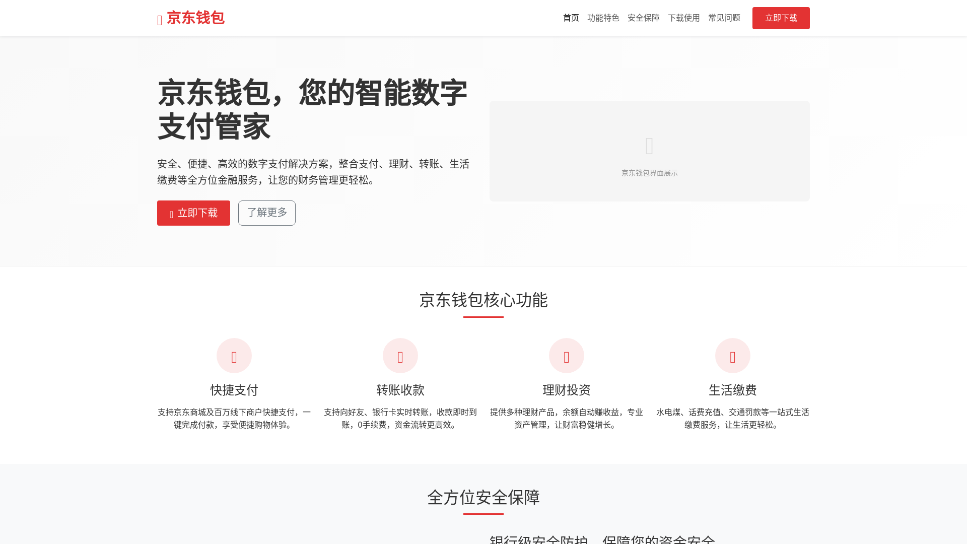Viewport: 967px width, 544px height.
Task: Click the description starting 支持京东商城及百万线下商户
Action: pyautogui.click(x=234, y=419)
